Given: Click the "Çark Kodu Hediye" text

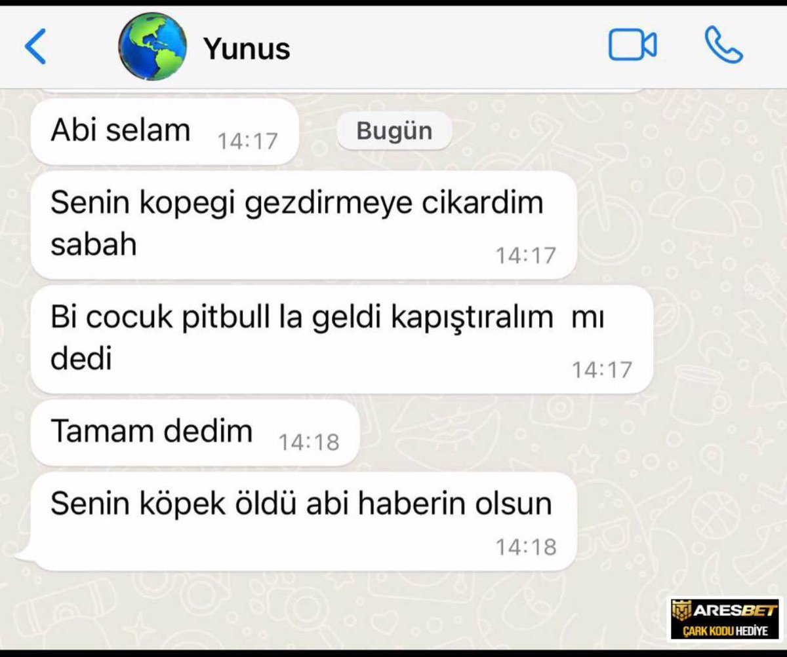Looking at the screenshot, I should pos(725,631).
